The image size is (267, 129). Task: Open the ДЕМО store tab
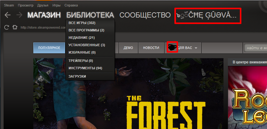pyautogui.click(x=128, y=48)
